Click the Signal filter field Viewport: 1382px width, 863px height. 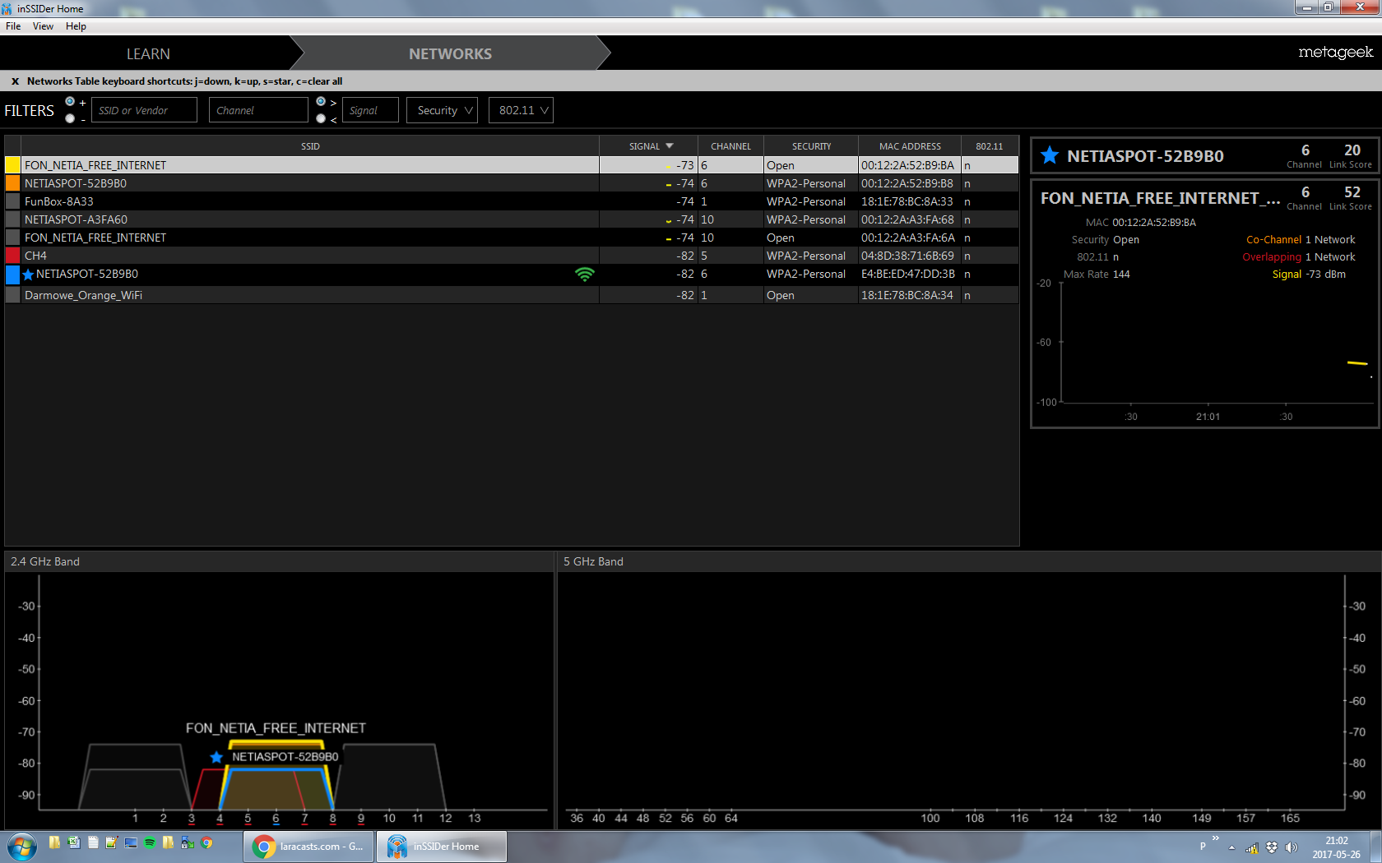tap(370, 110)
